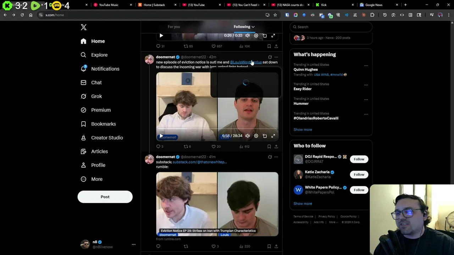This screenshot has width=454, height=255.
Task: Open more options for Easy Rider trend
Action: coord(366,85)
